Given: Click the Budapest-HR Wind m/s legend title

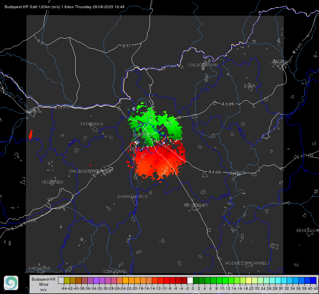Looking at the screenshot, I should 43,285.
